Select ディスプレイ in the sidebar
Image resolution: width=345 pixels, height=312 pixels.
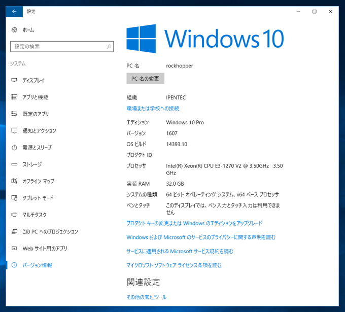point(33,80)
